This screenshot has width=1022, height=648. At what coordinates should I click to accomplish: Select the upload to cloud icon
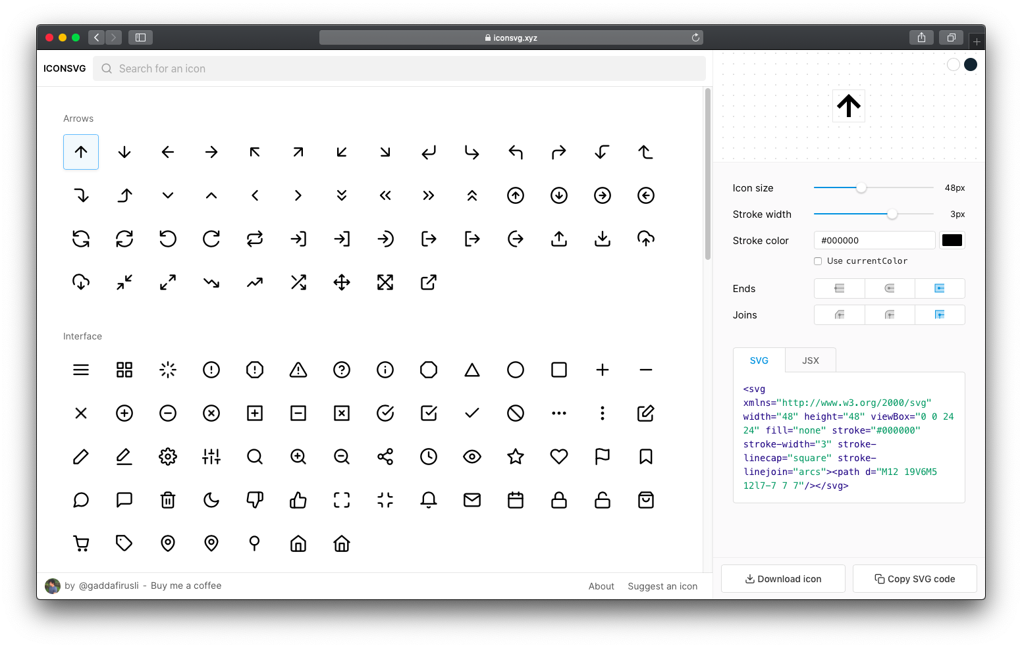[646, 239]
